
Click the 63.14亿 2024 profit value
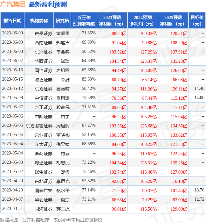pyautogui.click(x=149, y=80)
